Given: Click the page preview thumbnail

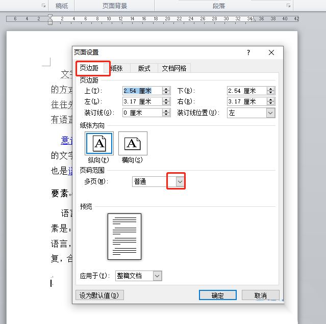Looking at the screenshot, I should (124, 236).
